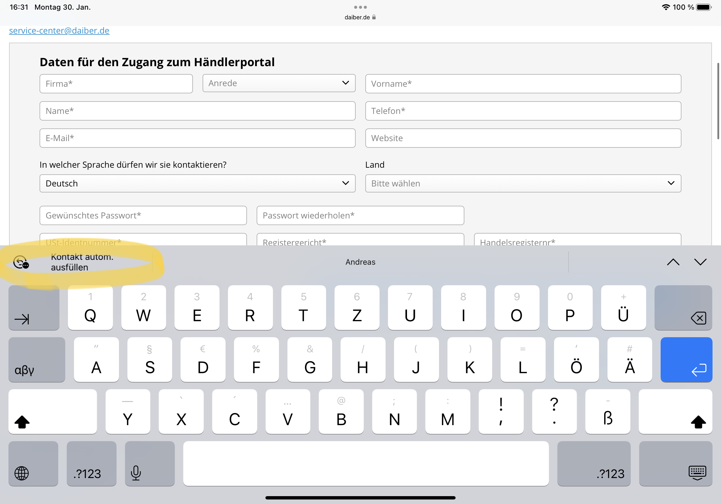Tap the microphone dictation key
721x504 pixels.
click(150, 464)
